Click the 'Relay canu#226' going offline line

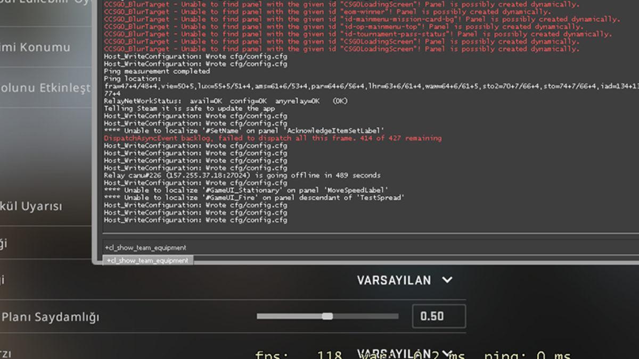(x=242, y=176)
